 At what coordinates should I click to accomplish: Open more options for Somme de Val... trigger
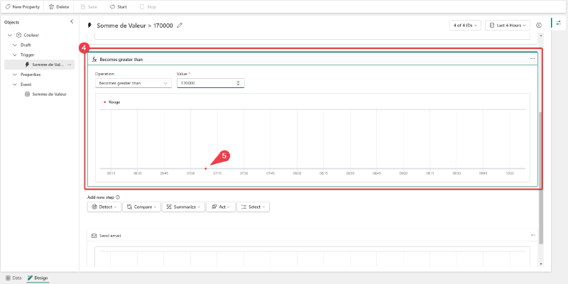[70, 65]
